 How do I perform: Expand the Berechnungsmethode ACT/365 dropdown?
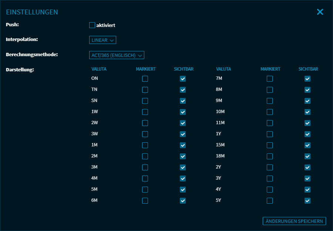(x=117, y=55)
